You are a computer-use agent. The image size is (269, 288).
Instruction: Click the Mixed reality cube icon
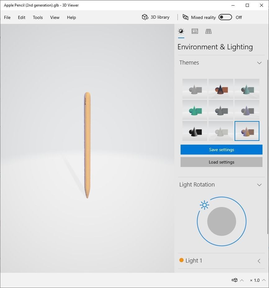[186, 17]
